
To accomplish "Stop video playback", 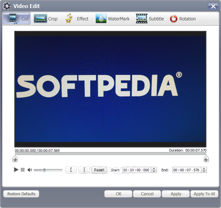I will [x=23, y=170].
